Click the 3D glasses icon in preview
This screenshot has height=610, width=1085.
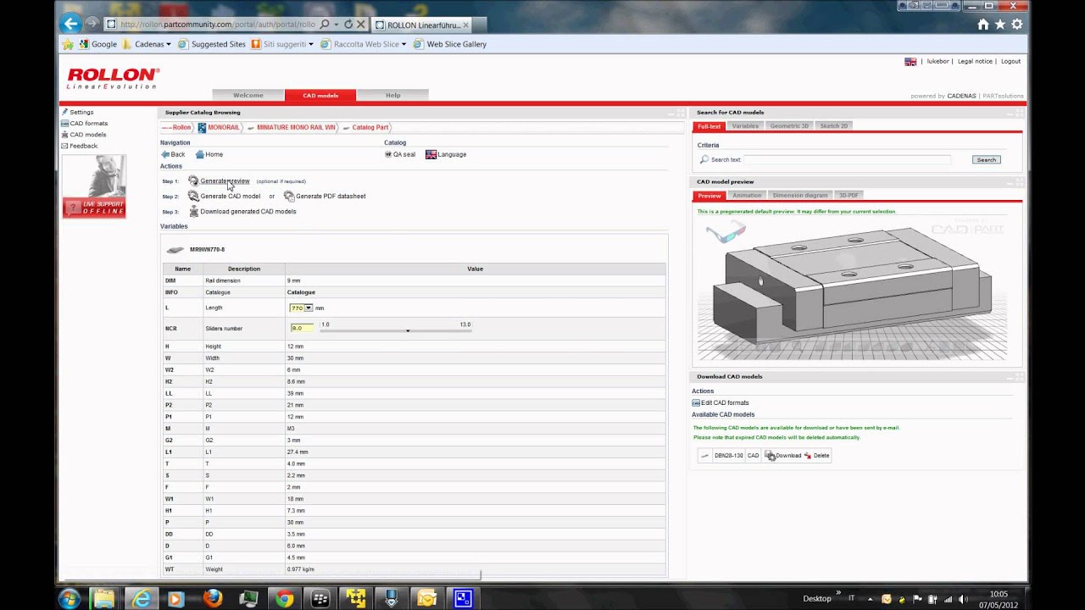click(x=725, y=230)
